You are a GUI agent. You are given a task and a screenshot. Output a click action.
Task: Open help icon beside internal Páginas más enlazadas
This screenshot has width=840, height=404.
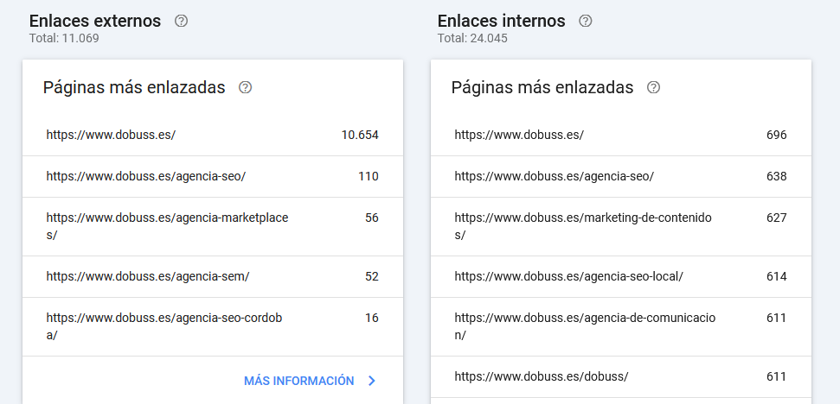pyautogui.click(x=653, y=87)
